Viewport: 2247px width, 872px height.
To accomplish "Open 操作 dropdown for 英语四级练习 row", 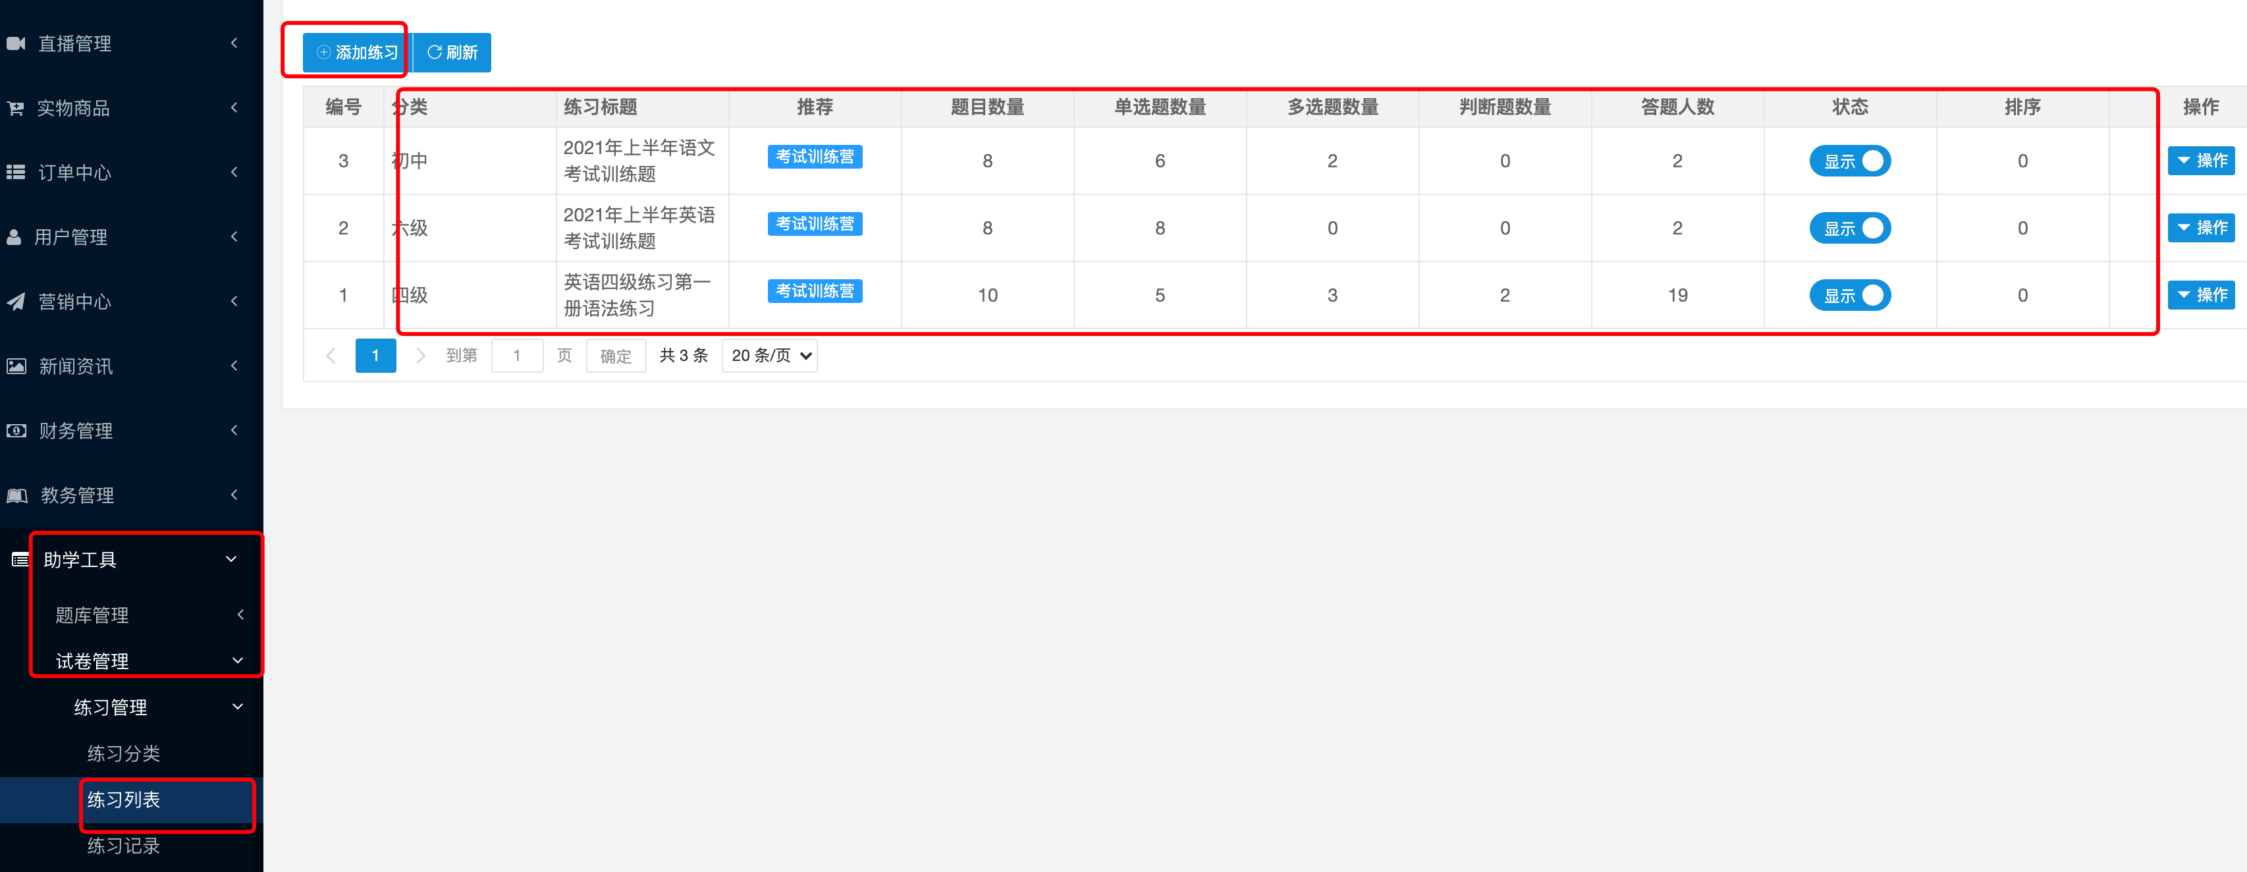I will (2201, 295).
